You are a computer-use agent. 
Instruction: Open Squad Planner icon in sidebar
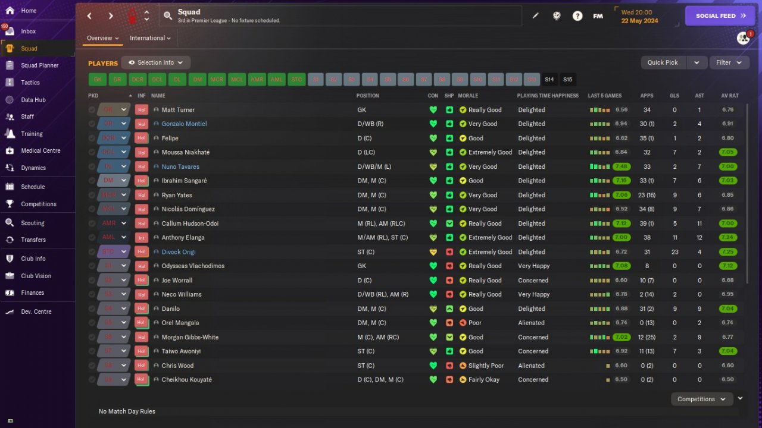click(10, 65)
